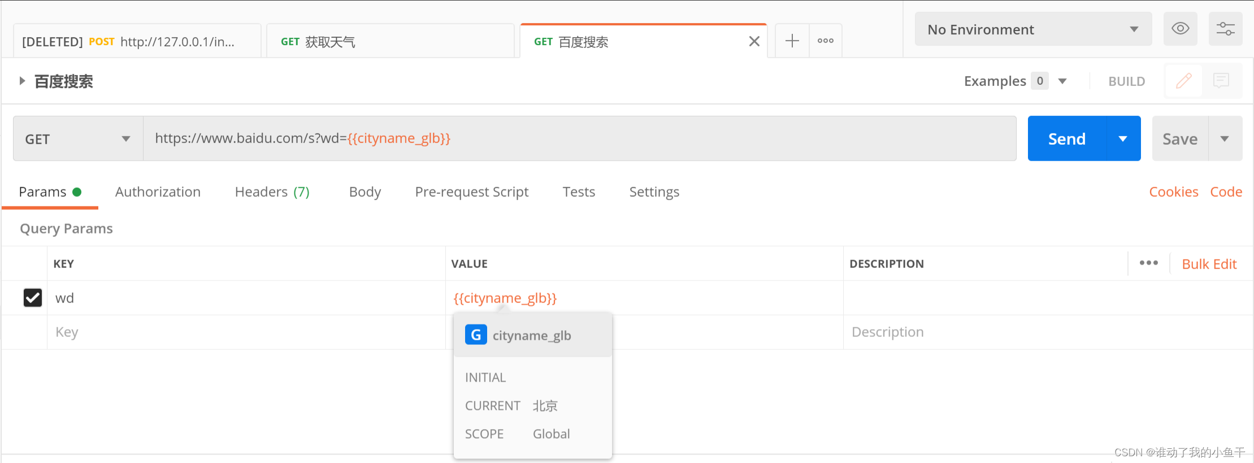The height and width of the screenshot is (463, 1254).
Task: Open the Settings tab
Action: [x=654, y=192]
